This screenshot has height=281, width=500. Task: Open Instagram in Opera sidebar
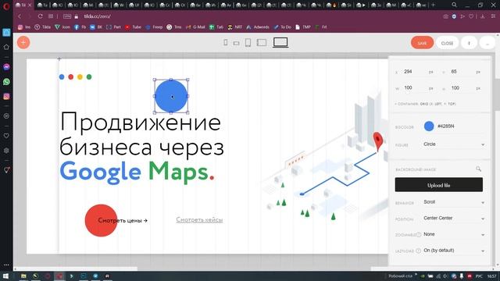point(6,96)
